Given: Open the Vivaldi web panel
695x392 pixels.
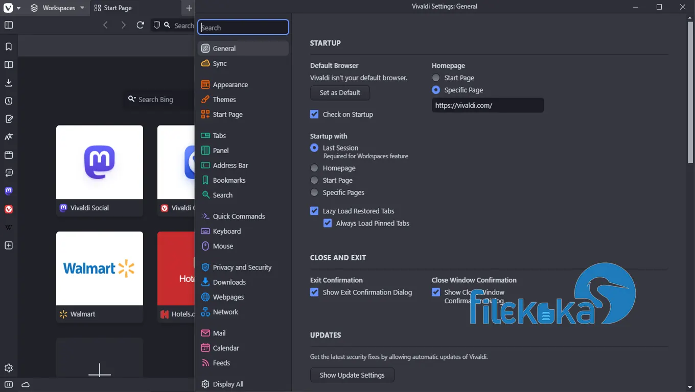Looking at the screenshot, I should pyautogui.click(x=9, y=209).
